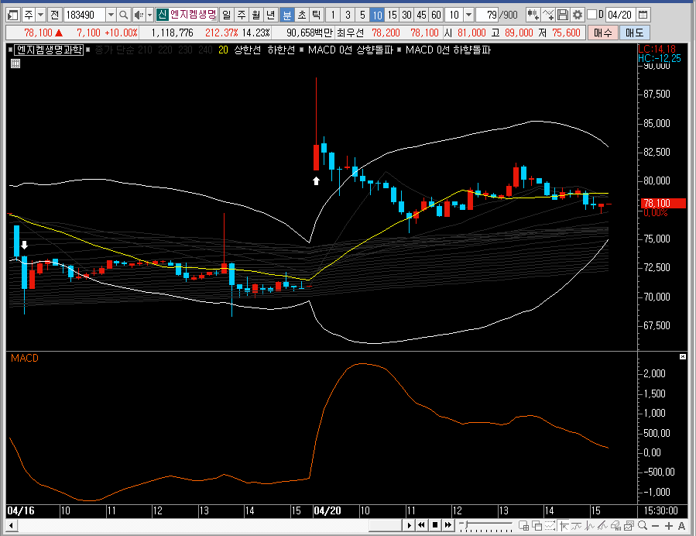The height and width of the screenshot is (536, 696).
Task: Click the 60 minute interval button
Action: coord(437,15)
